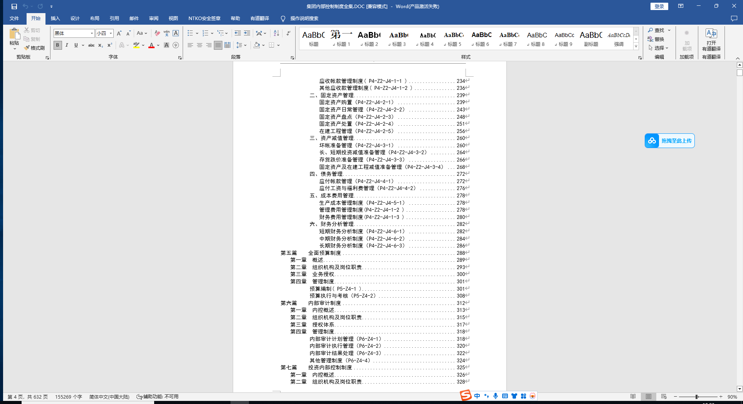
Task: Open the font name dropdown
Action: click(92, 34)
